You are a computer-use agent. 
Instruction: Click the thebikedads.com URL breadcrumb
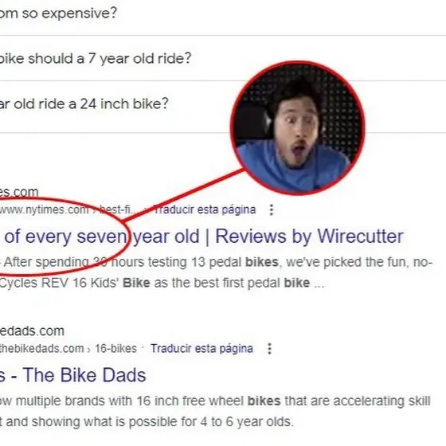pos(42,349)
